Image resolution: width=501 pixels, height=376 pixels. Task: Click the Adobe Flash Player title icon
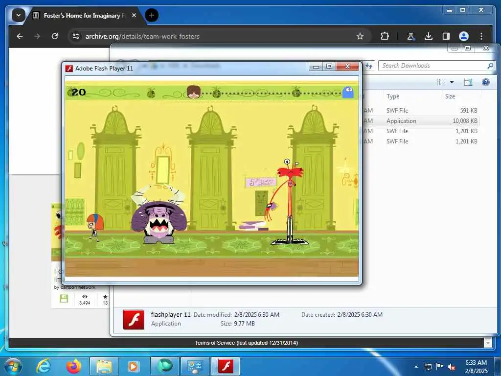click(68, 68)
